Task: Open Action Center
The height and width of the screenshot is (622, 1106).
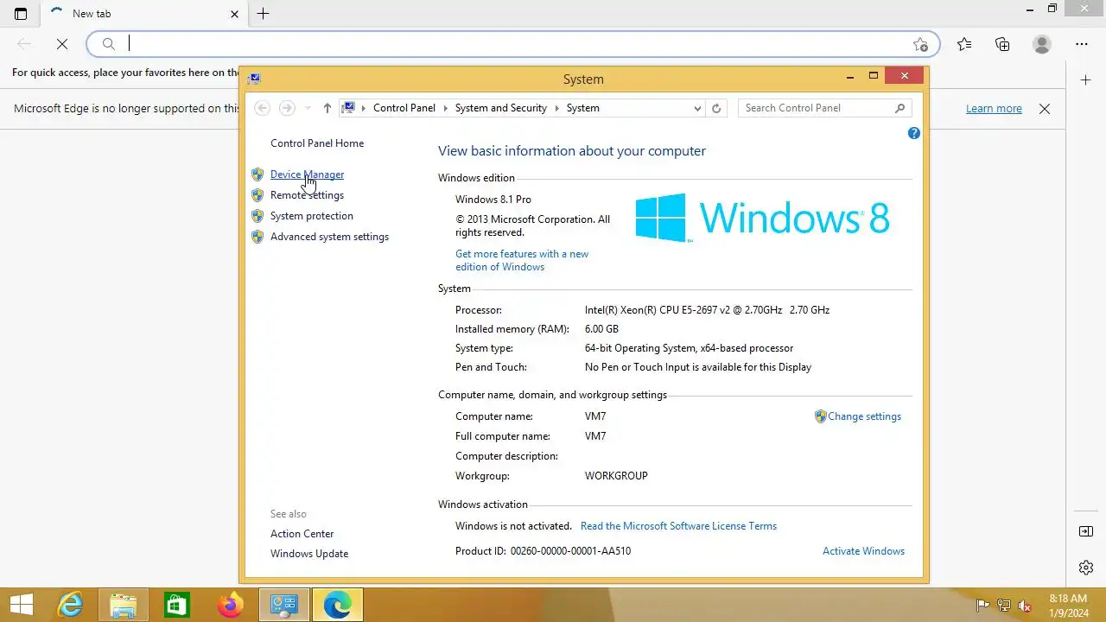Action: coord(302,534)
